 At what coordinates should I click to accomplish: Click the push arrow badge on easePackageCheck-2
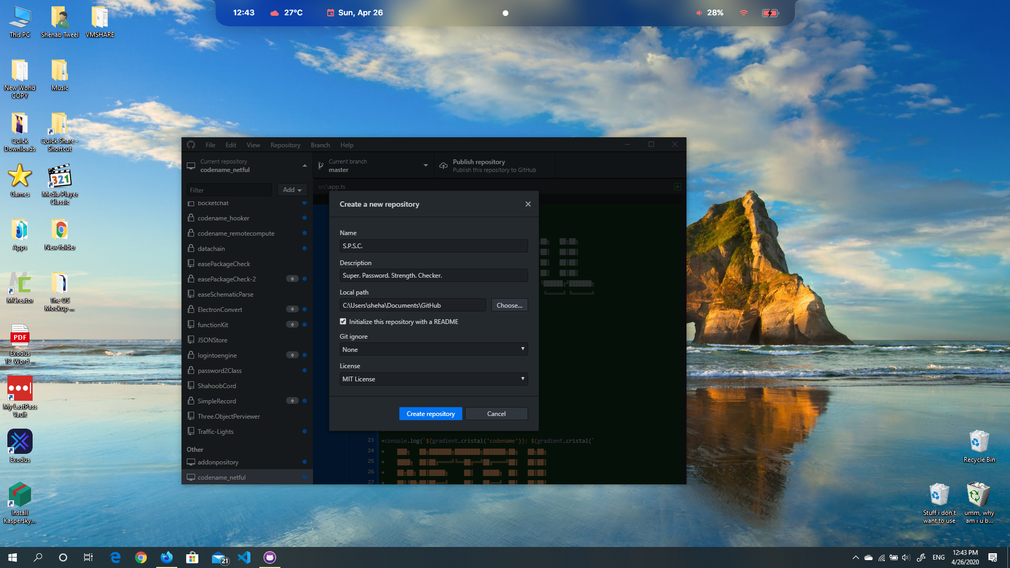coord(292,279)
